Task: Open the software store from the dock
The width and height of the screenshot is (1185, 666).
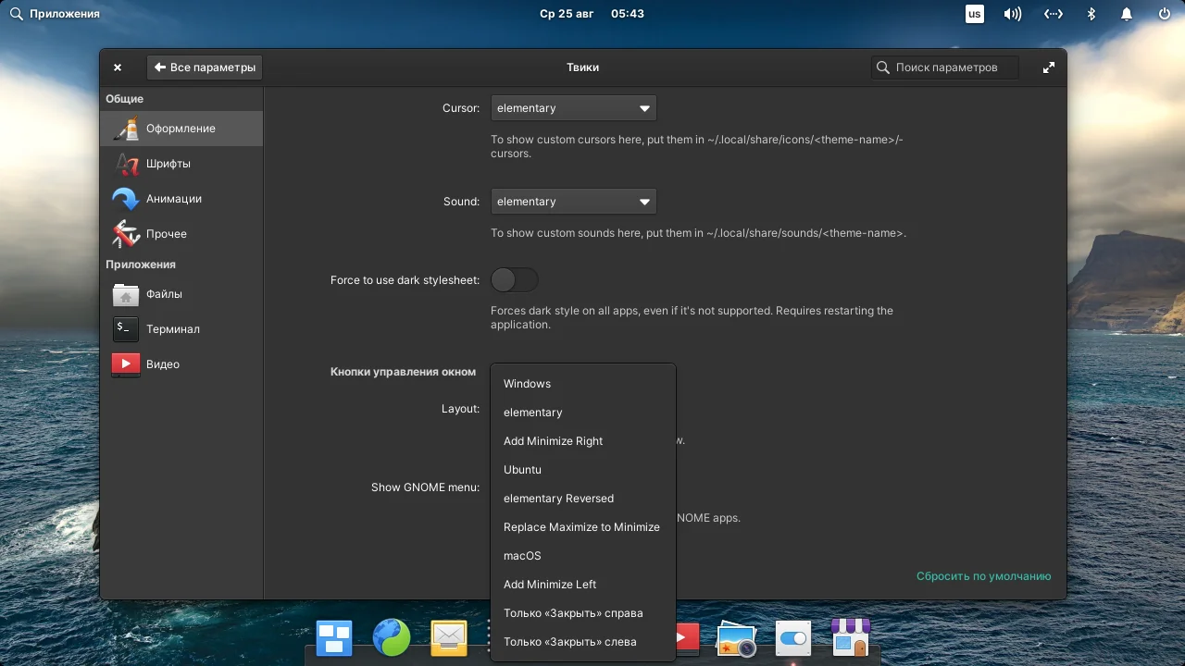Action: [850, 637]
